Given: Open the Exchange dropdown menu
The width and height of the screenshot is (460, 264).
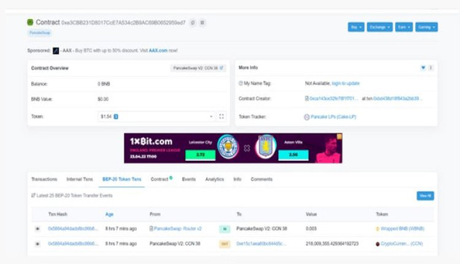Looking at the screenshot, I should tap(379, 27).
